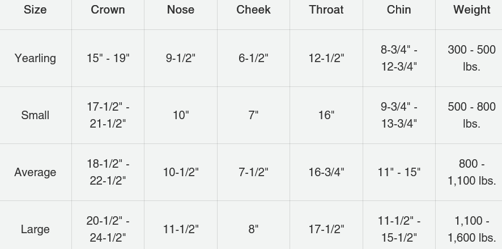The height and width of the screenshot is (249, 502).
Task: Select the Large size row label
Action: [35, 229]
